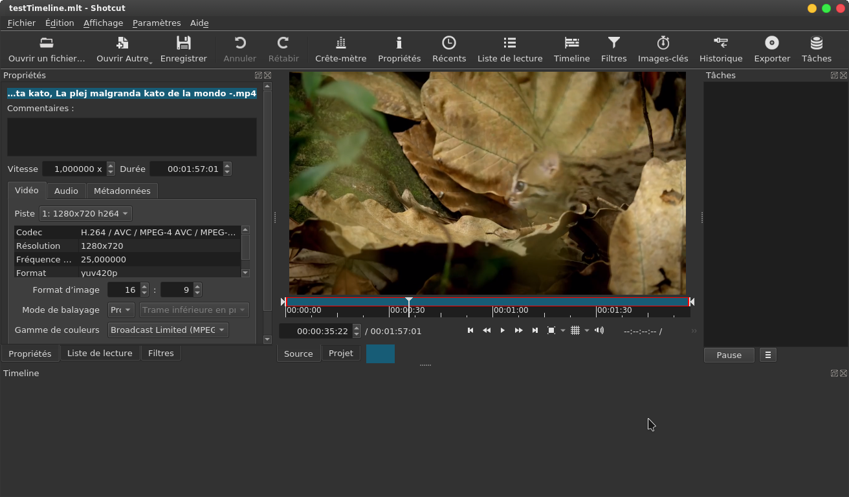
Task: Open the Tâches hamburger menu button
Action: click(768, 355)
